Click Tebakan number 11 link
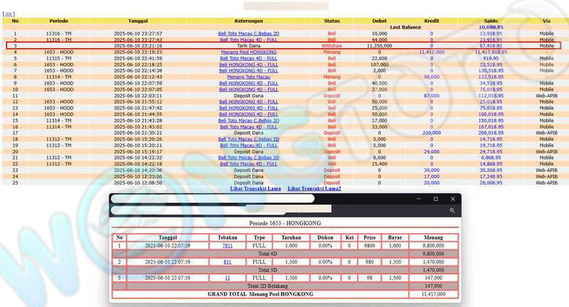Image resolution: width=569 pixels, height=307 pixels. coord(228,278)
